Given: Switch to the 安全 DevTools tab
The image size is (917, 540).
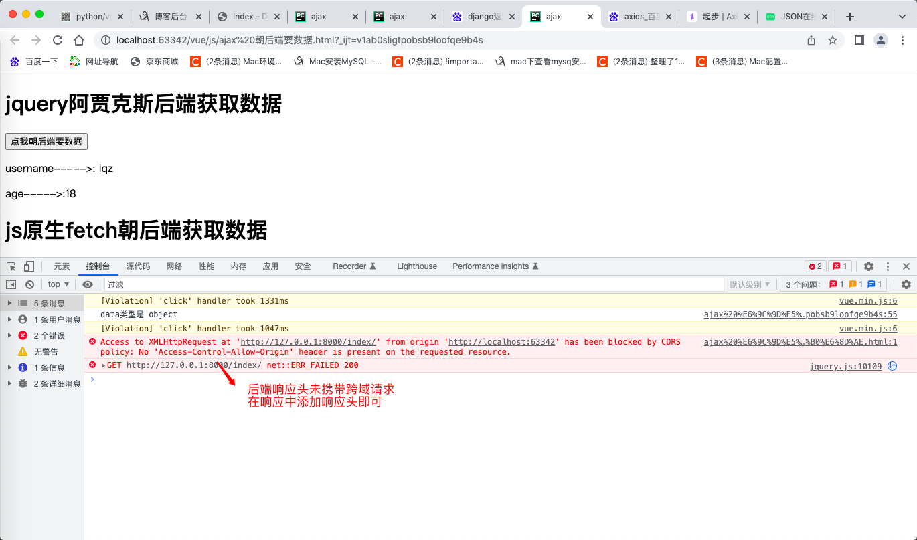Looking at the screenshot, I should pos(303,266).
